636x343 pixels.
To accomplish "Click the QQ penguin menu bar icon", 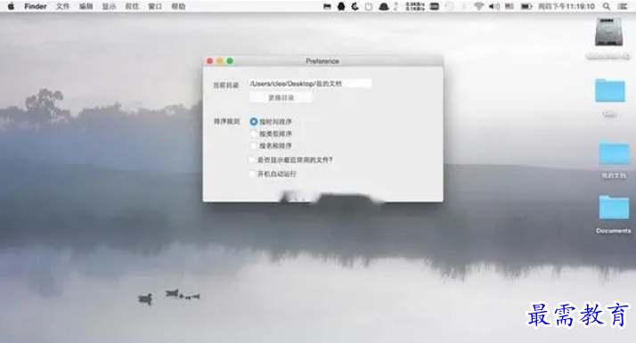I will (x=341, y=6).
